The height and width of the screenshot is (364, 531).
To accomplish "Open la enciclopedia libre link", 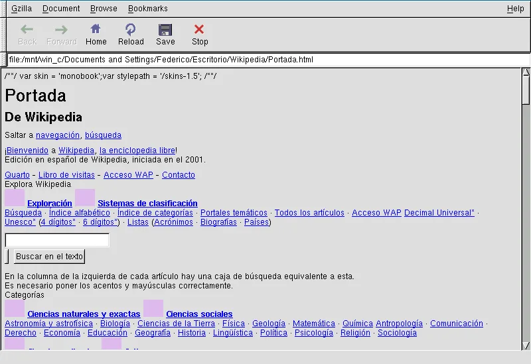I will (x=137, y=151).
